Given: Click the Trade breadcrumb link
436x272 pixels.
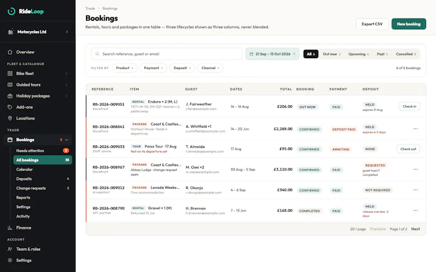Looking at the screenshot, I should coord(90,8).
